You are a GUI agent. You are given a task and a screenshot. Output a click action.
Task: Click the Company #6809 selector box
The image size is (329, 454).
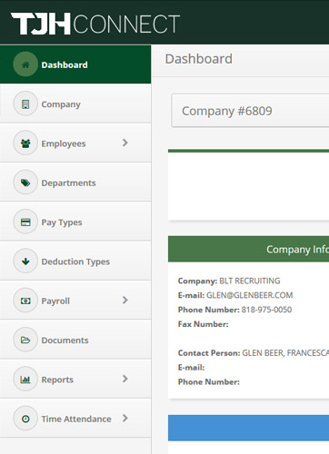250,111
